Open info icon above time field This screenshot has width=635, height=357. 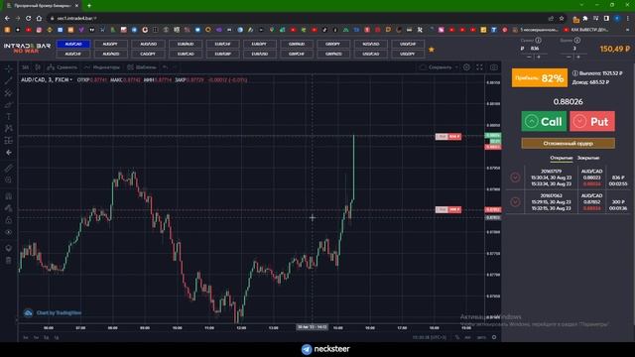pyautogui.click(x=577, y=40)
